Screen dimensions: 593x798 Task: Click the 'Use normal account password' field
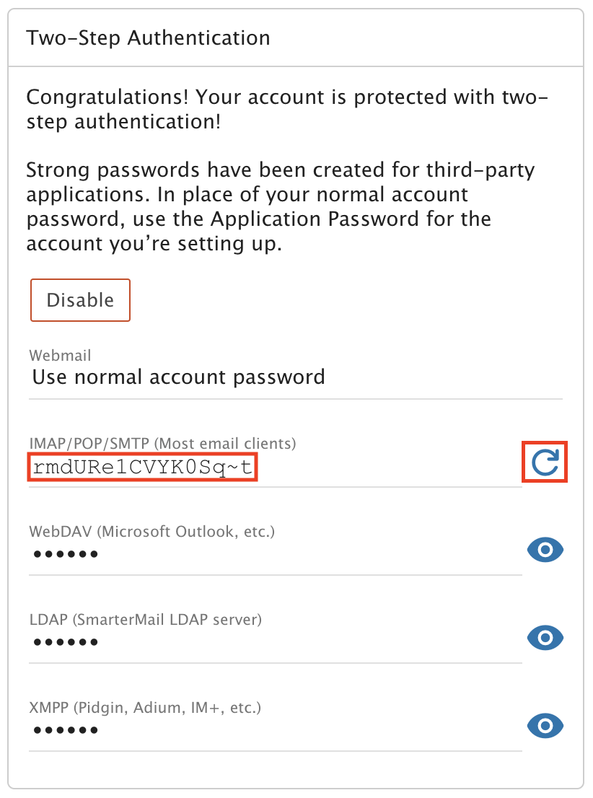296,377
